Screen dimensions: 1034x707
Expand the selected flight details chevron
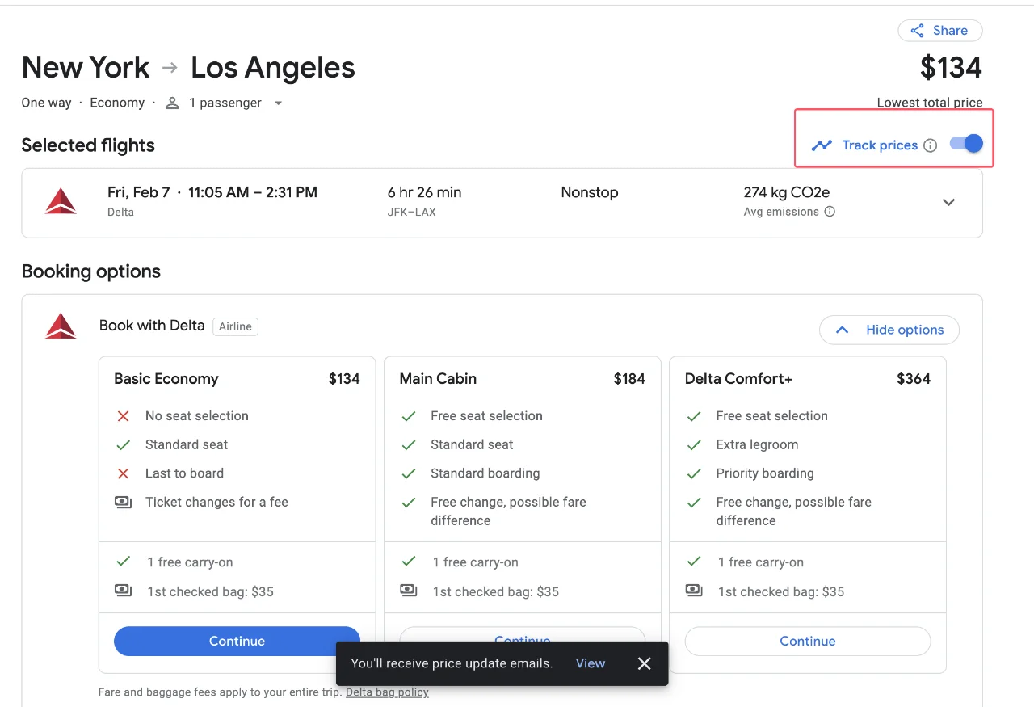(x=948, y=202)
